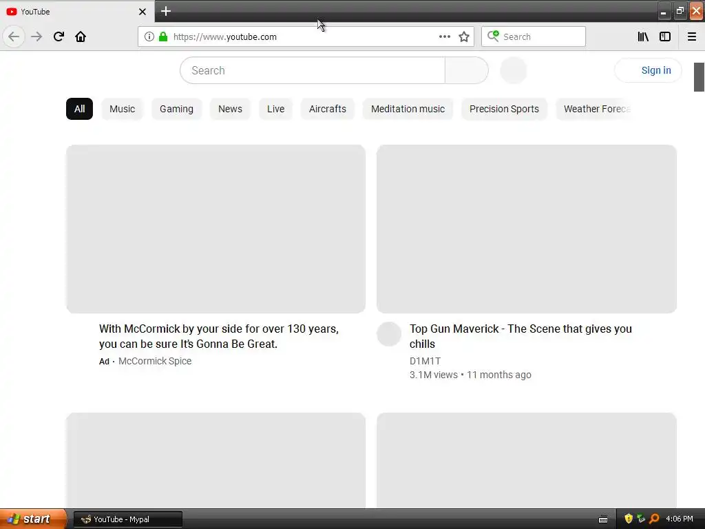The width and height of the screenshot is (705, 529).
Task: Click the magnifier tray icon
Action: point(654,519)
